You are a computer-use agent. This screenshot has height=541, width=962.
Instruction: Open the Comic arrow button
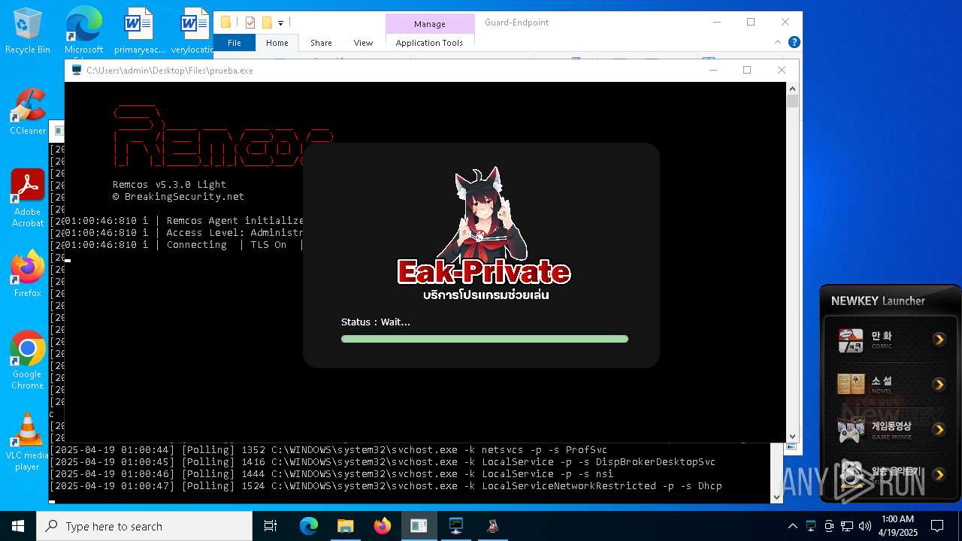click(939, 340)
